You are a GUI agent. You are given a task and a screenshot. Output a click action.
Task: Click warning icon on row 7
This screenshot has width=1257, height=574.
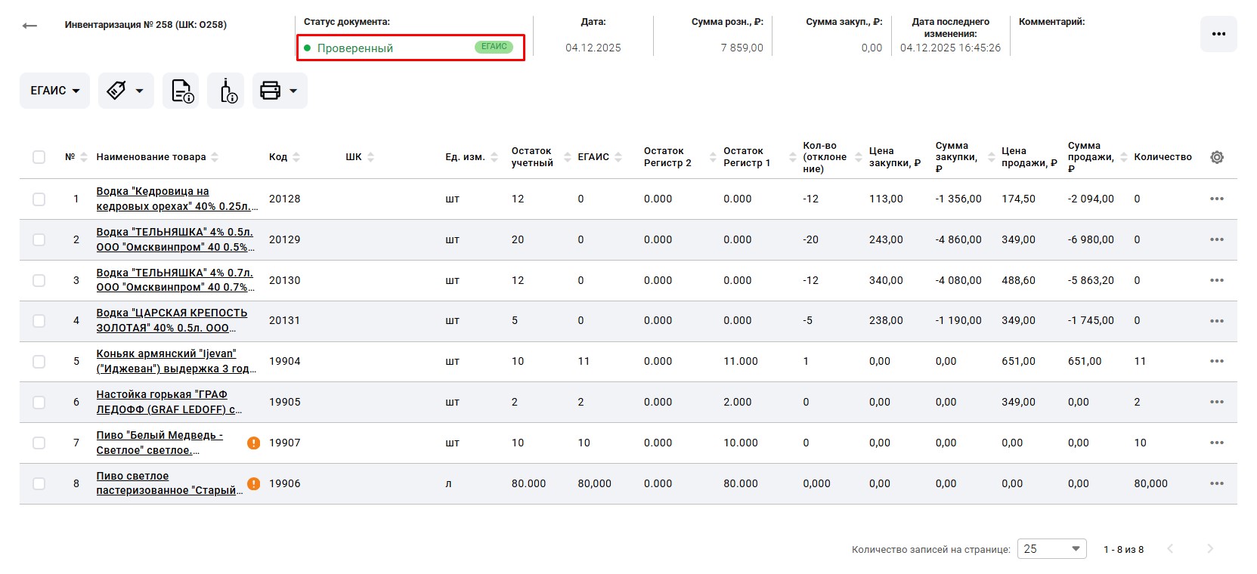(254, 443)
